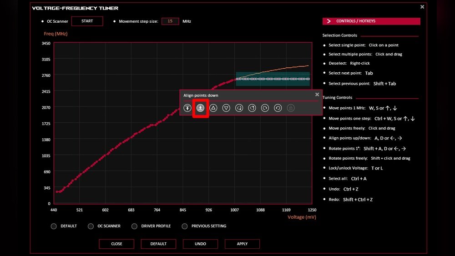Toggle the greyed-out lock voltage padlock icon

coord(291,108)
